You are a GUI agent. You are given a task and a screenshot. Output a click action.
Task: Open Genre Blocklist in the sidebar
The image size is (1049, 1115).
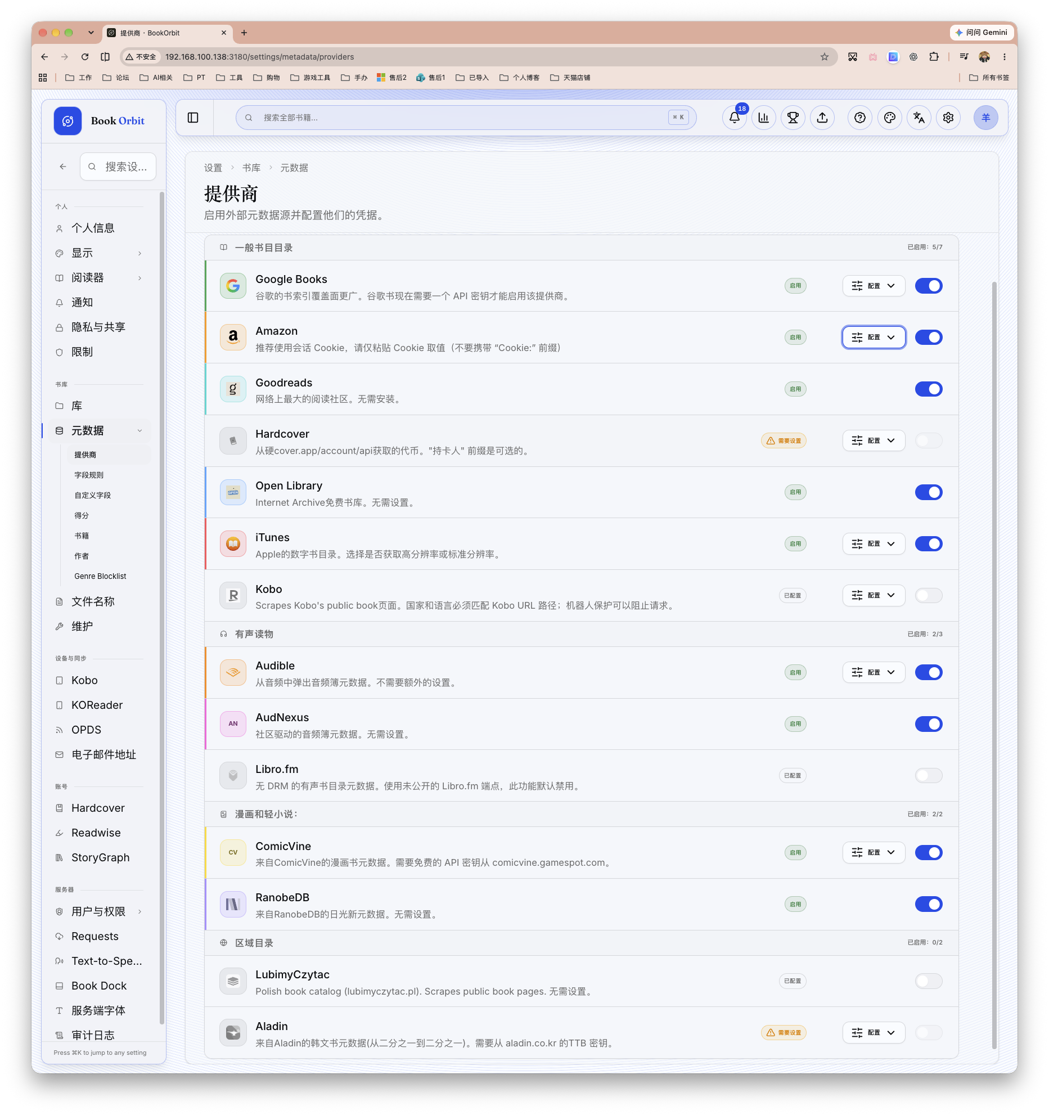pos(100,576)
